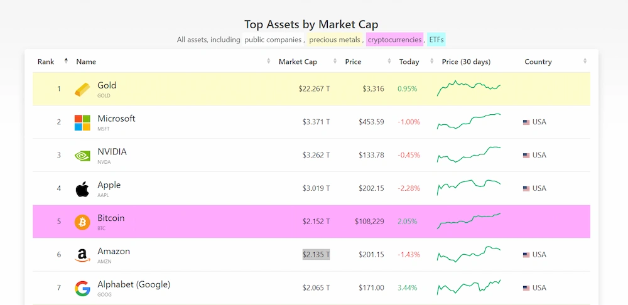
Task: Click Amazon's 30-day price sparkline
Action: 468,254
